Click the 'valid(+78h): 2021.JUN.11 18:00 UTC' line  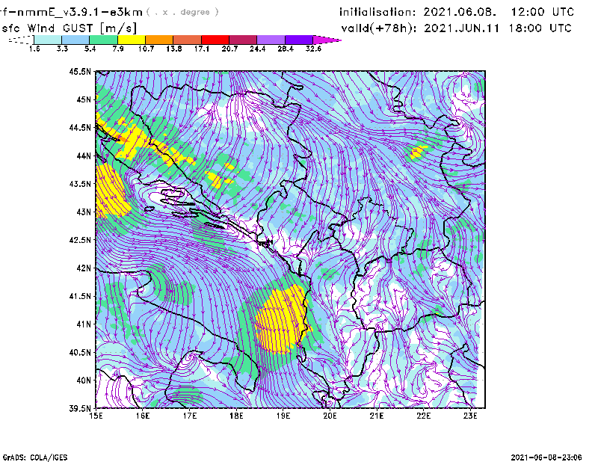tap(457, 28)
